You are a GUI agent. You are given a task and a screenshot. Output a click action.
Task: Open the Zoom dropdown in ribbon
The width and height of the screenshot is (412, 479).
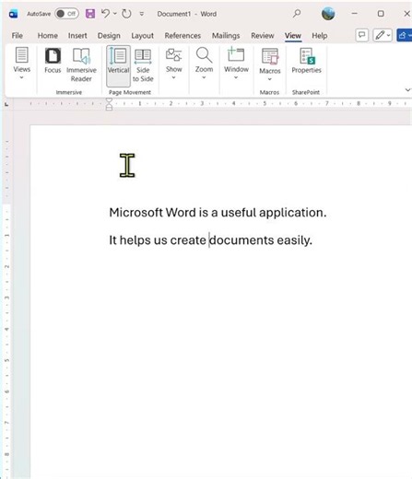pyautogui.click(x=204, y=64)
